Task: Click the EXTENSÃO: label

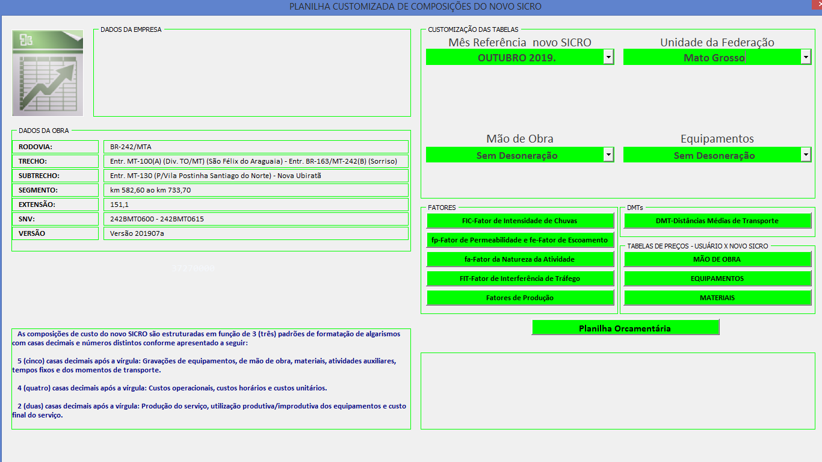Action: pyautogui.click(x=55, y=205)
